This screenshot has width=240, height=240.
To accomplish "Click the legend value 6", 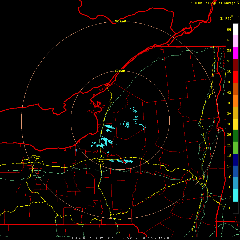I will (x=230, y=187).
